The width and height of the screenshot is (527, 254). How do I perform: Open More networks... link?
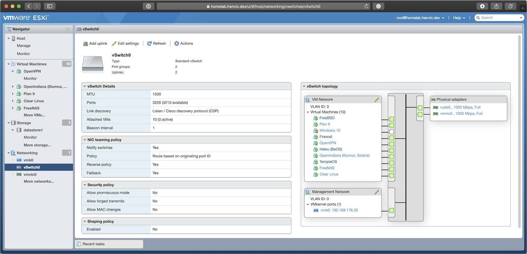[x=39, y=181]
